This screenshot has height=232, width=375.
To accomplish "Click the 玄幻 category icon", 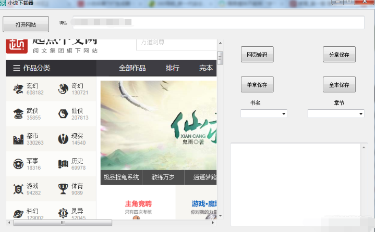I will (18, 89).
